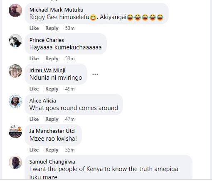
Task: Like Ja Manchester Utd's comment
Action: tap(34, 150)
